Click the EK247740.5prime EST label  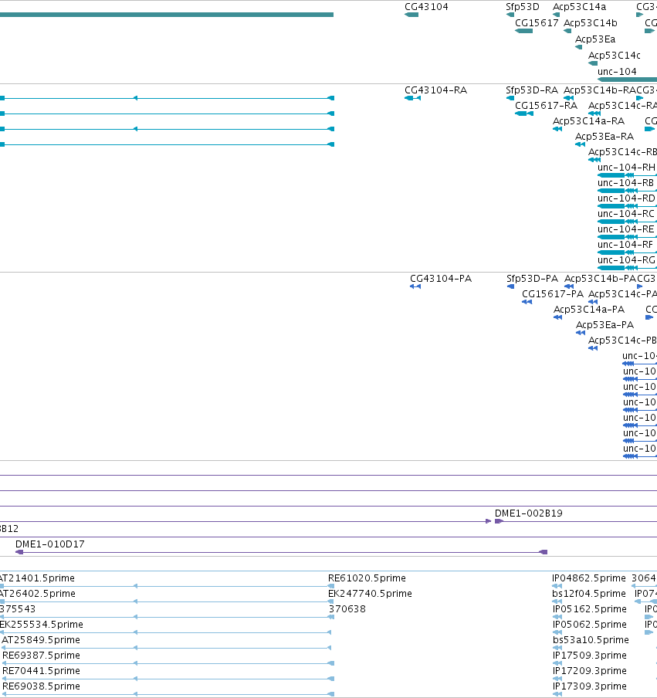point(370,594)
